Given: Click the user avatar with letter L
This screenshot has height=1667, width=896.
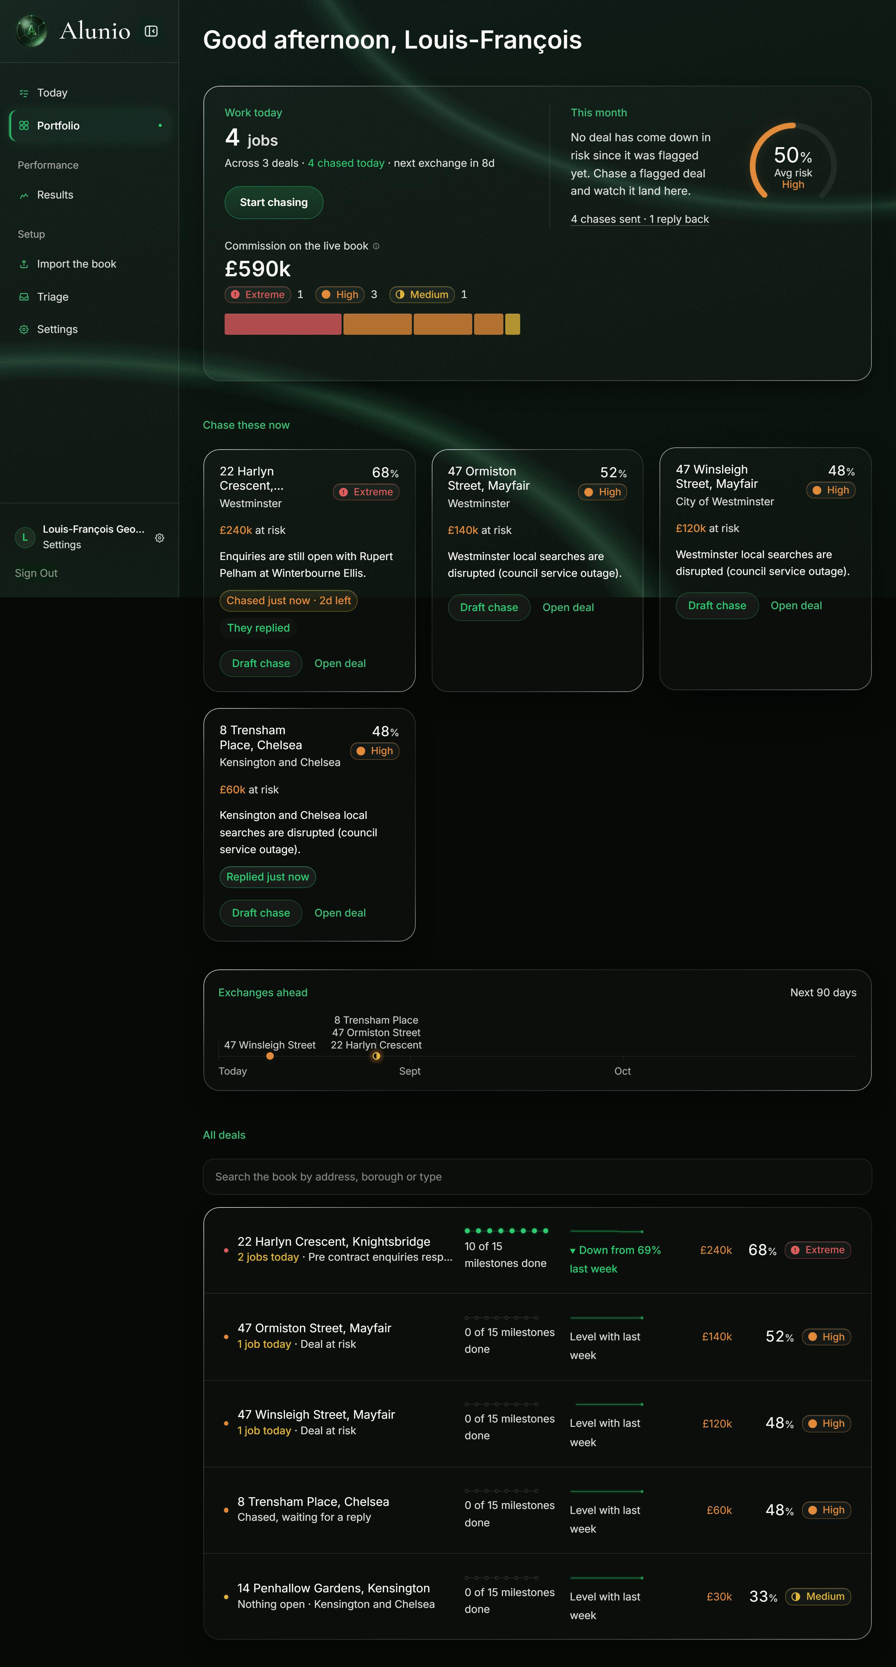Looking at the screenshot, I should point(25,537).
